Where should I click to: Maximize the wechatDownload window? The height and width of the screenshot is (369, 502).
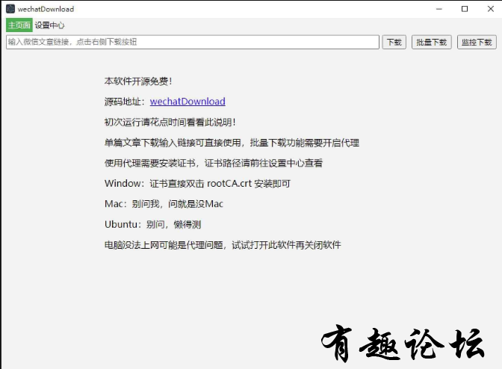(465, 9)
